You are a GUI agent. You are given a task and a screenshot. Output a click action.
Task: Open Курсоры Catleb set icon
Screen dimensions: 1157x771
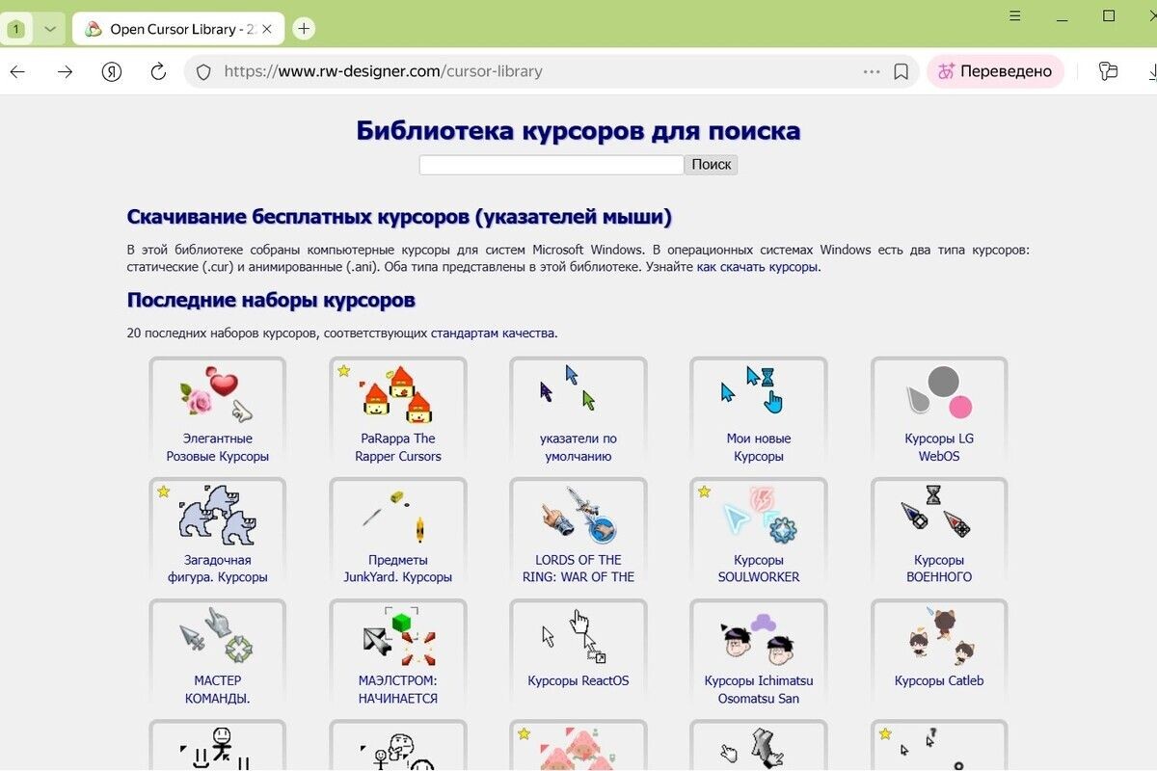tap(940, 636)
